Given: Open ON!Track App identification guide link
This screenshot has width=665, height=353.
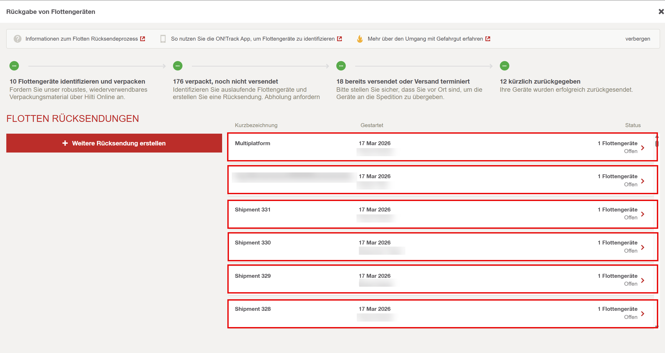Looking at the screenshot, I should (253, 39).
